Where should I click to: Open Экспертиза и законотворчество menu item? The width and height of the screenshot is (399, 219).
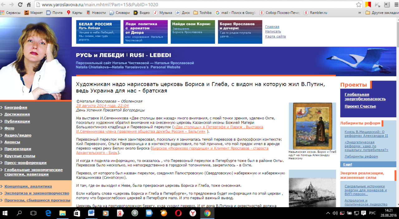[x=37, y=193]
